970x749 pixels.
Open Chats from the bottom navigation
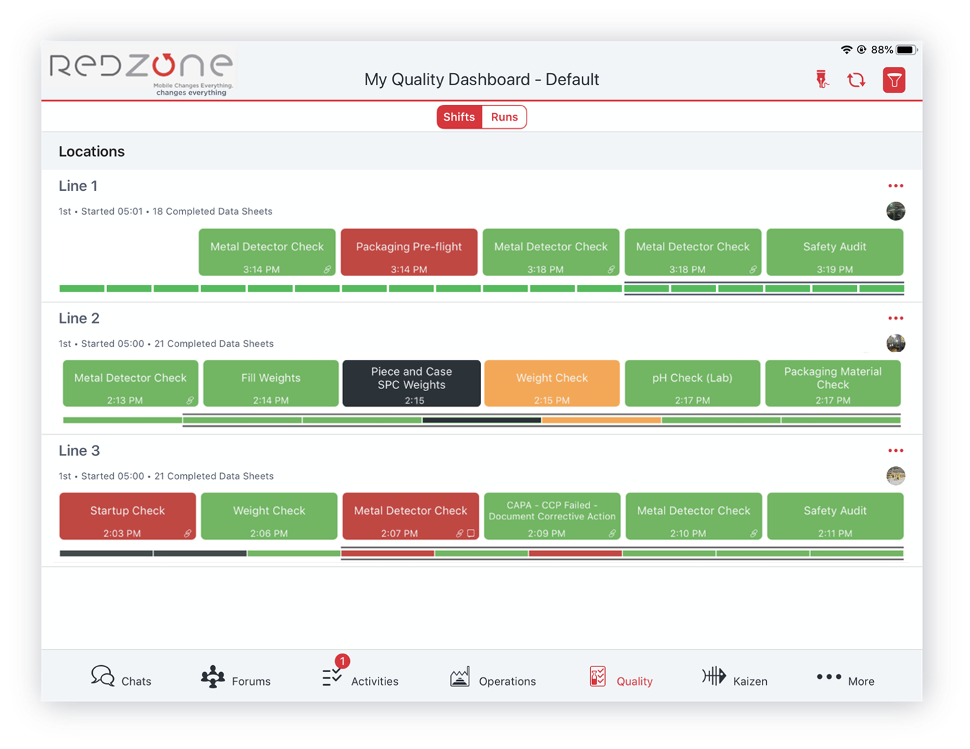click(121, 675)
